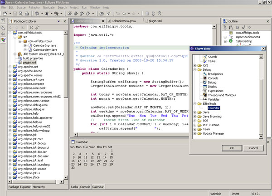Click the CalendarImp class icon in Outline
Screen dimensions: 272x196
pyautogui.click(x=231, y=41)
